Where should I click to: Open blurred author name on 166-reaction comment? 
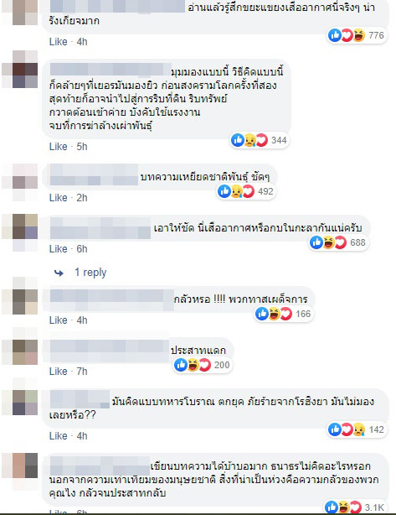click(112, 299)
